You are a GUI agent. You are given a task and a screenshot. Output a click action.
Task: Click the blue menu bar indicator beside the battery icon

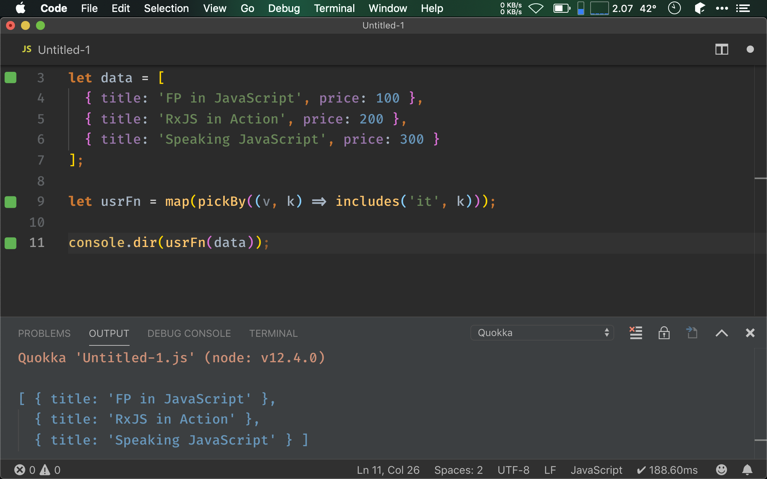580,8
